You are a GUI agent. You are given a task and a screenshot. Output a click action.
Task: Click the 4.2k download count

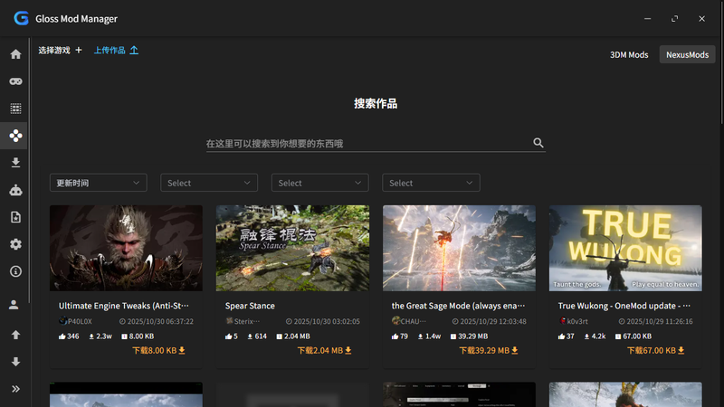point(595,336)
